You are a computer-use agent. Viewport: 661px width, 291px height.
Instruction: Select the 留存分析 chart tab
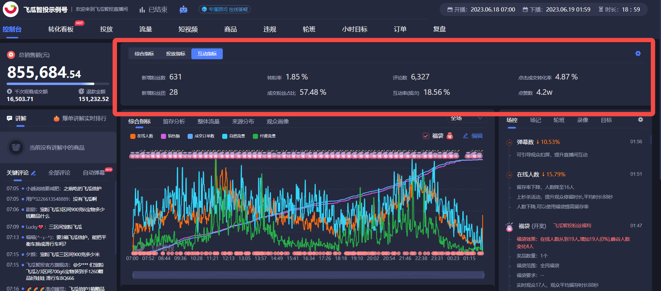[x=174, y=121]
